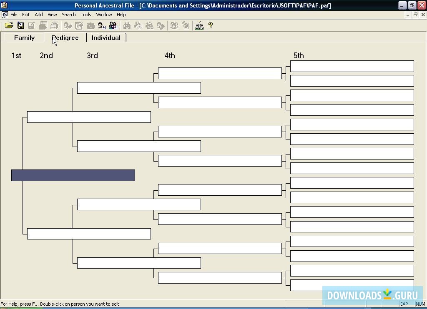Add a new family using toolbar icon
This screenshot has height=309, width=427.
click(113, 25)
